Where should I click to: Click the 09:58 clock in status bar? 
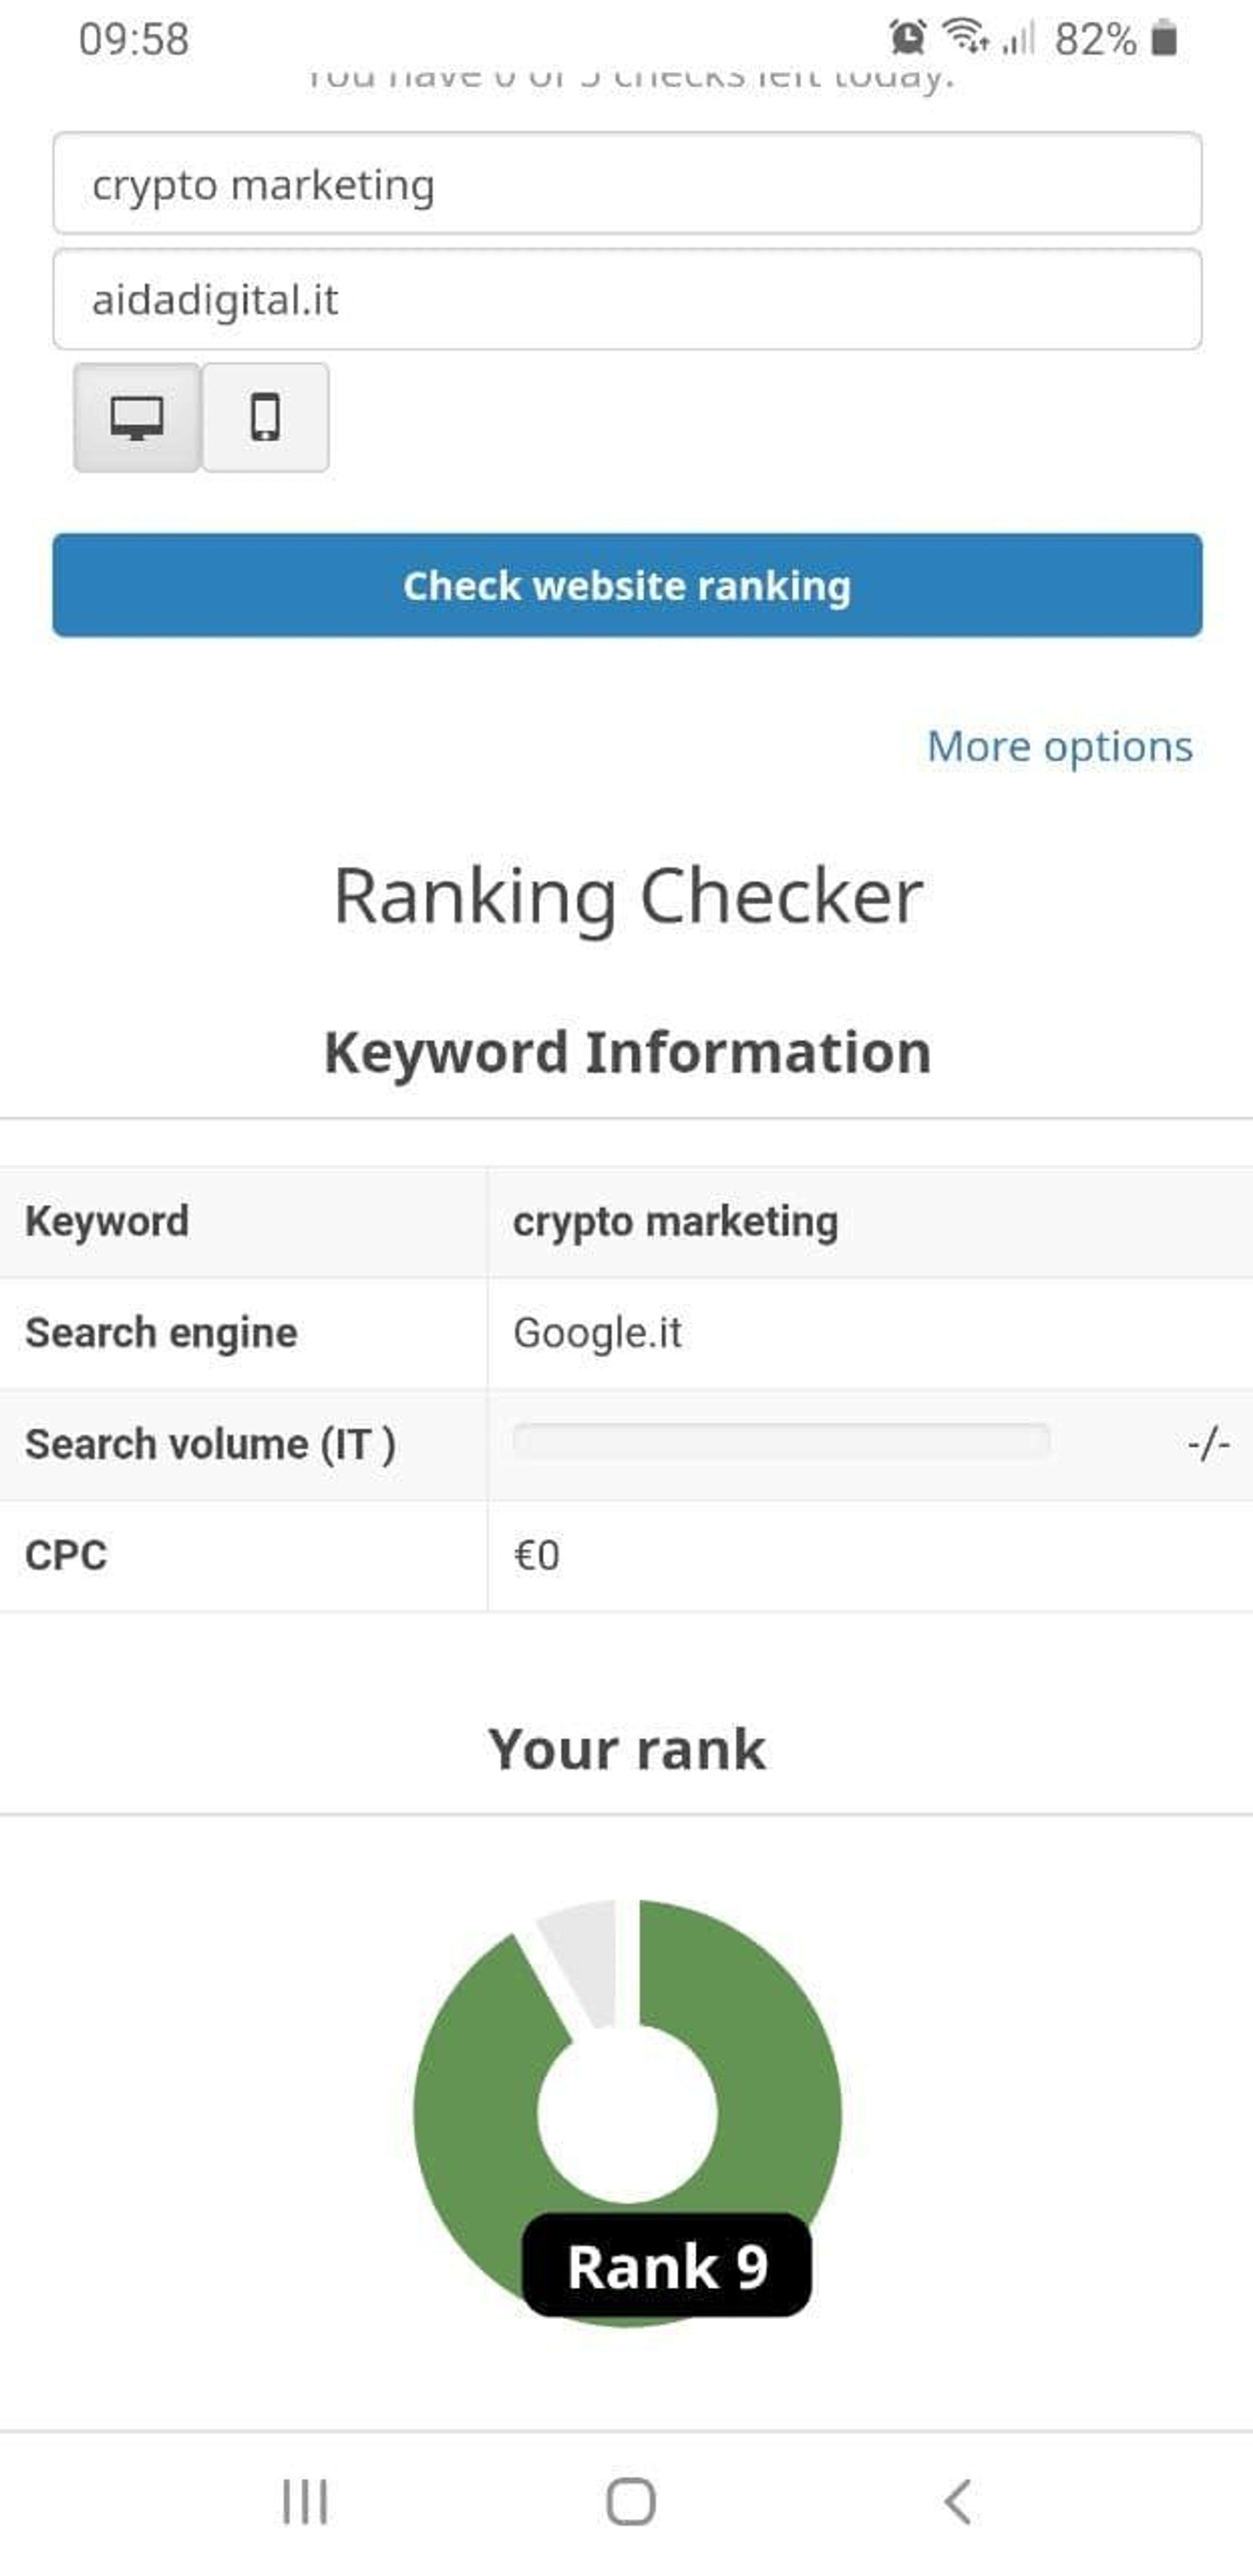coord(134,39)
